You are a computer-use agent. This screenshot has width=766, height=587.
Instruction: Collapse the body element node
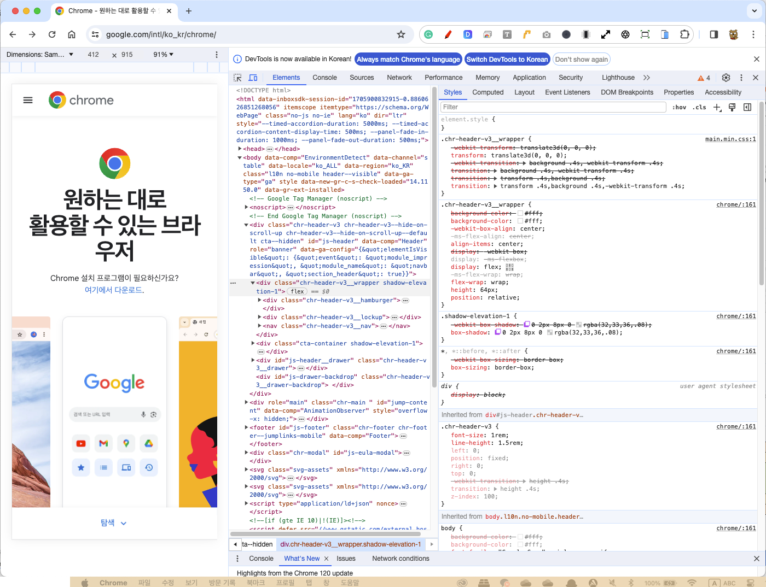point(240,157)
